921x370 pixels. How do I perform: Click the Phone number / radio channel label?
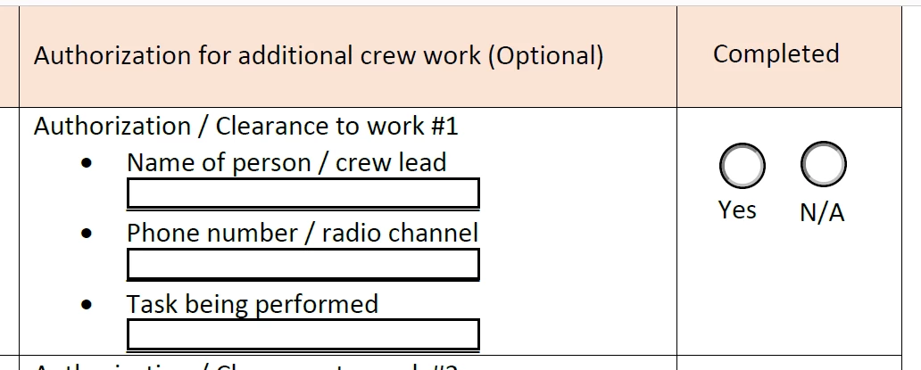303,233
